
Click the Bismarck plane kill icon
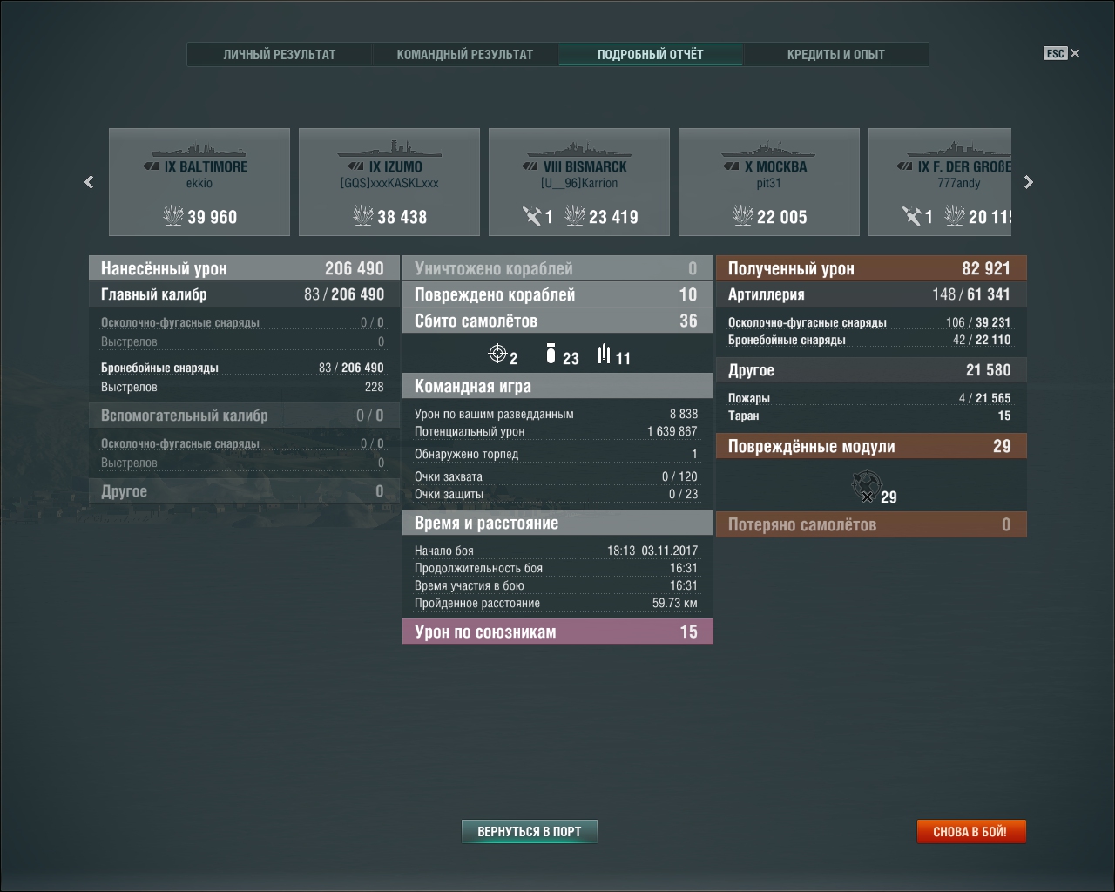pos(531,215)
